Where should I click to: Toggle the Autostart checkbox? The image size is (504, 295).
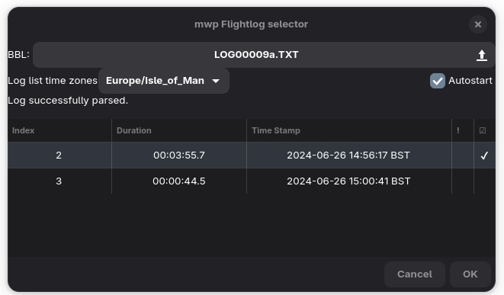click(x=438, y=81)
